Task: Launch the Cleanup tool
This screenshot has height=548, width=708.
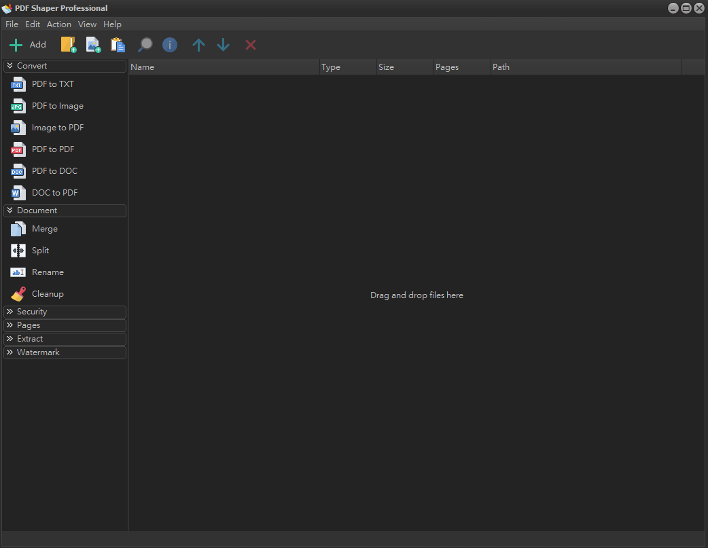Action: (47, 294)
